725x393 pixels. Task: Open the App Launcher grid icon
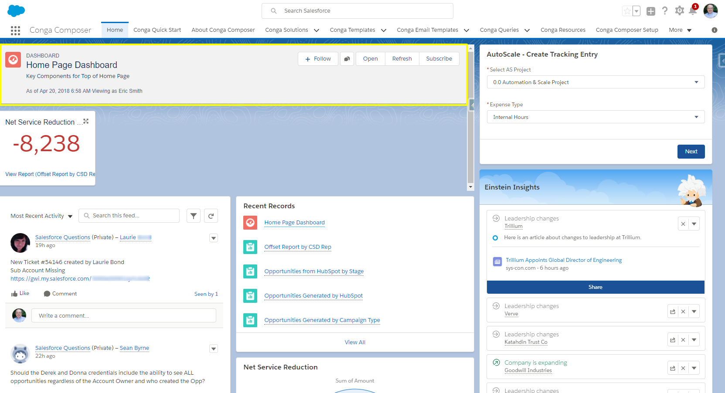coord(15,30)
